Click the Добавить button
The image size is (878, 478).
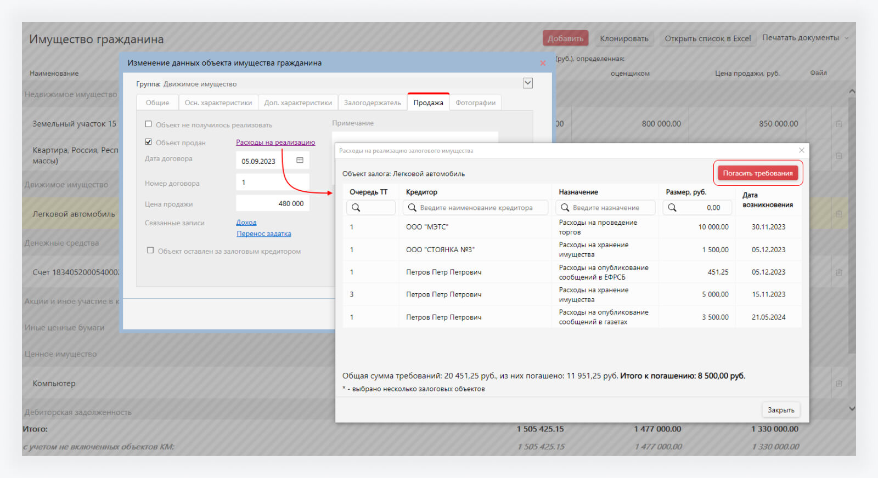coord(566,38)
